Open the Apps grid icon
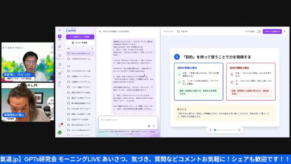The width and height of the screenshot is (291, 164). coord(59,82)
